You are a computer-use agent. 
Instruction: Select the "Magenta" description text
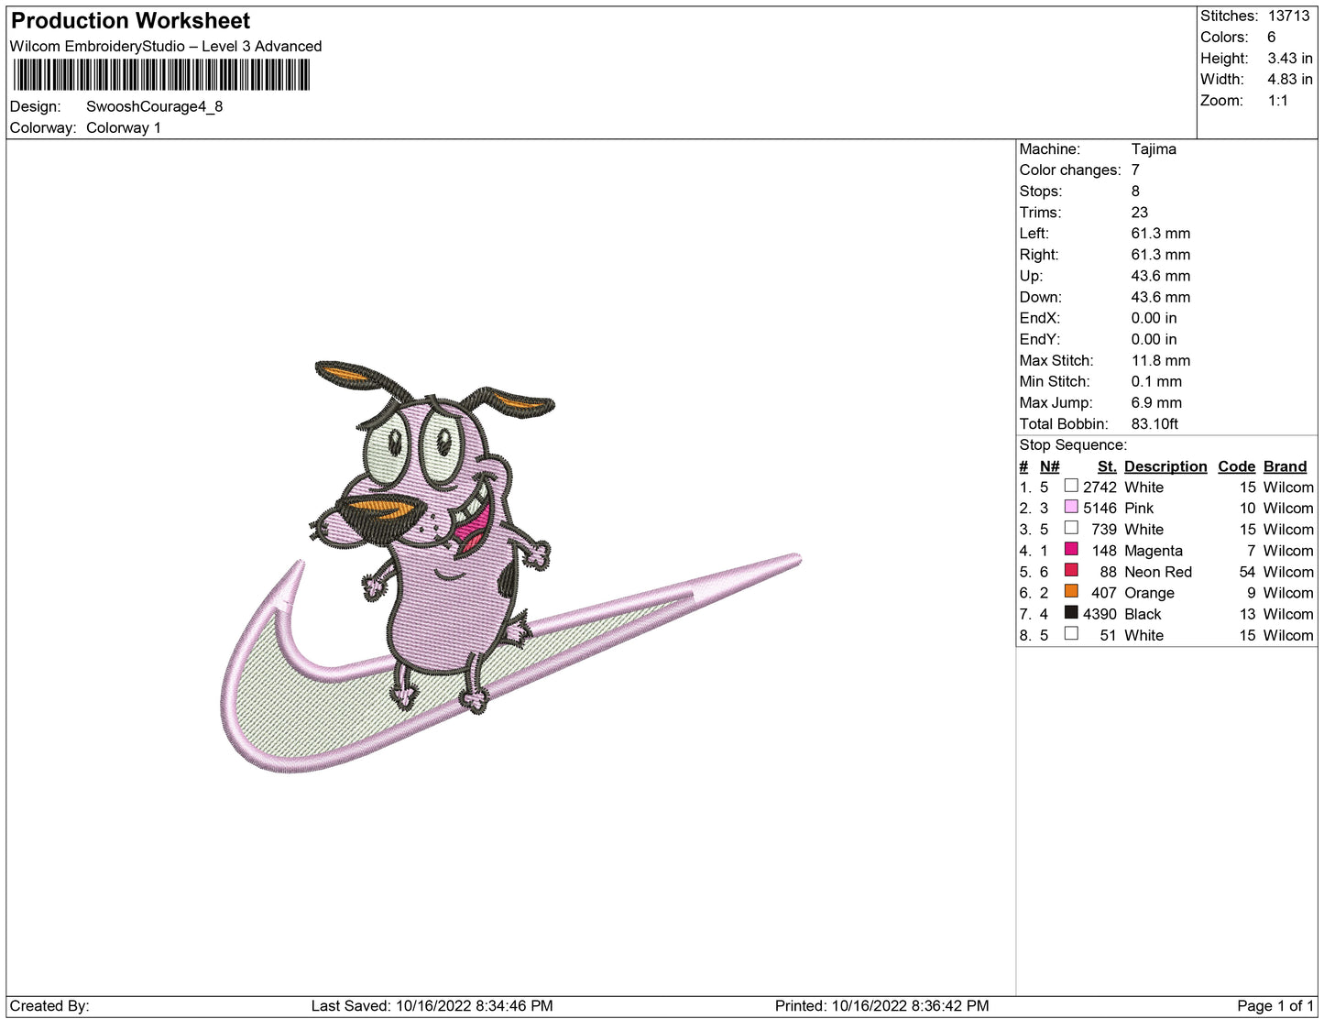[x=1154, y=551]
